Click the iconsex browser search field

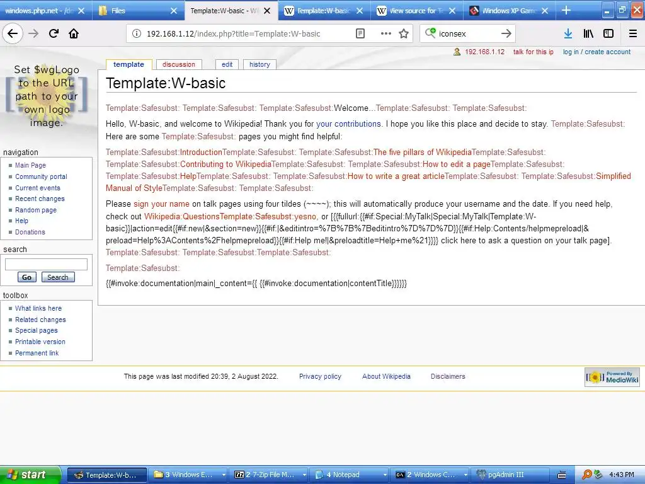tap(467, 34)
